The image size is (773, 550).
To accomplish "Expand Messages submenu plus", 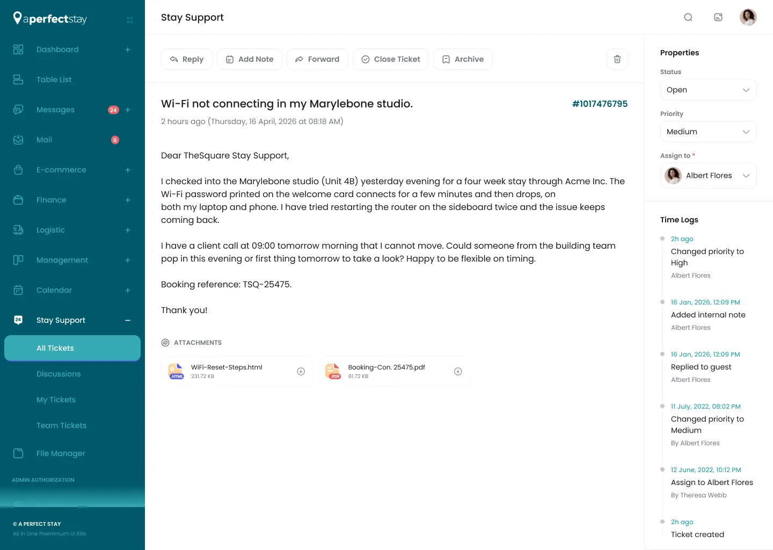I will tap(128, 110).
